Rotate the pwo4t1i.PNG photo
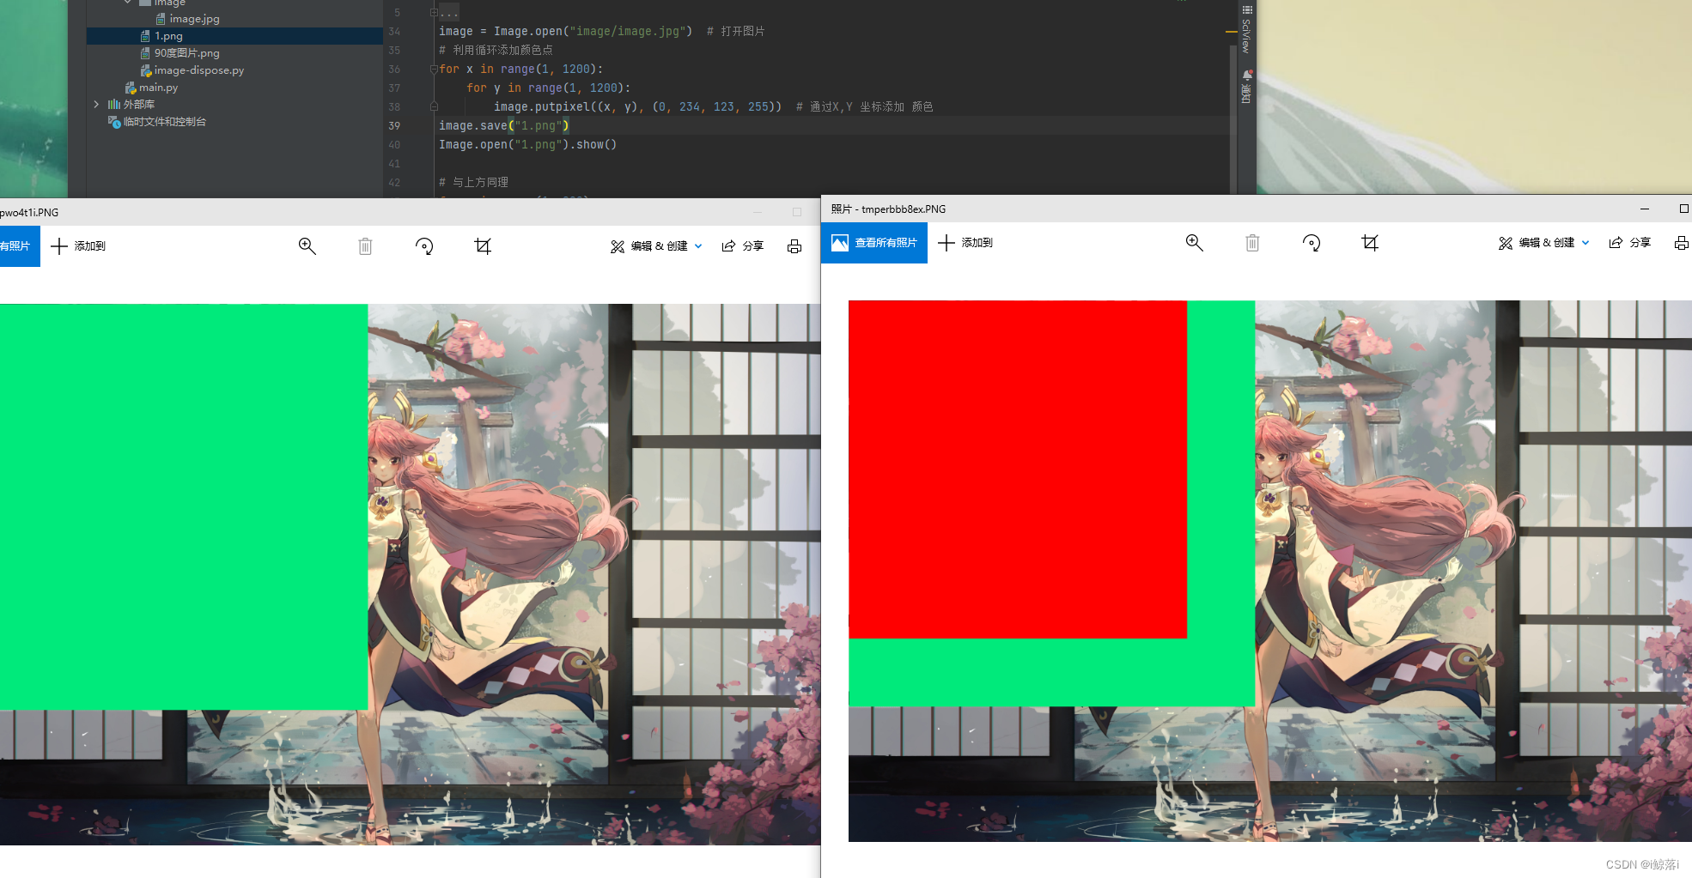 [x=424, y=246]
